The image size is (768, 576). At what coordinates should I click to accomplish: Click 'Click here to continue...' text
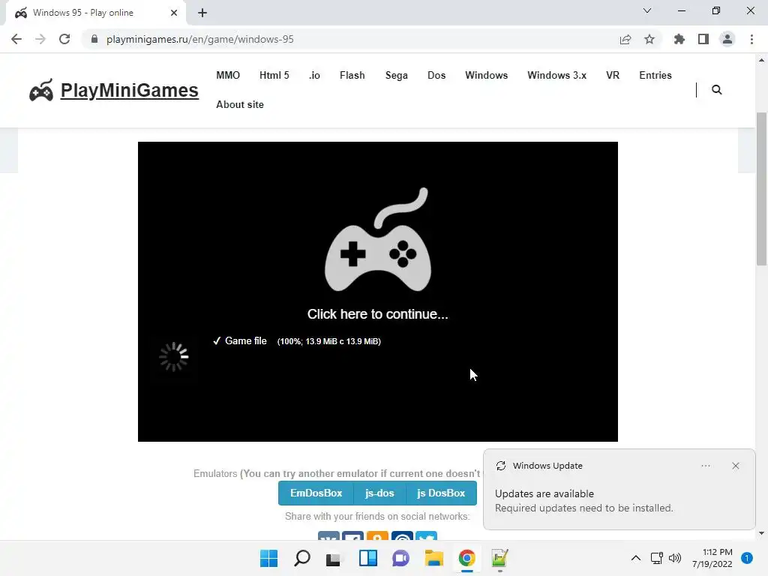[x=378, y=314]
